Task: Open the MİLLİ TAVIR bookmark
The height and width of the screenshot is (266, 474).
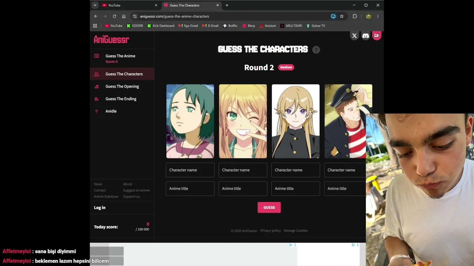Action: point(291,26)
